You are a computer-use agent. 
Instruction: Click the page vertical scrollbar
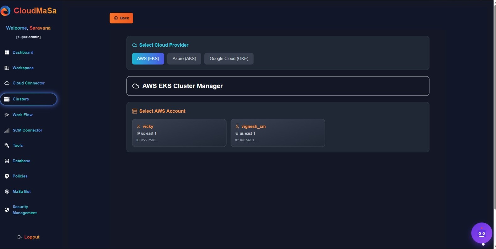(x=494, y=106)
